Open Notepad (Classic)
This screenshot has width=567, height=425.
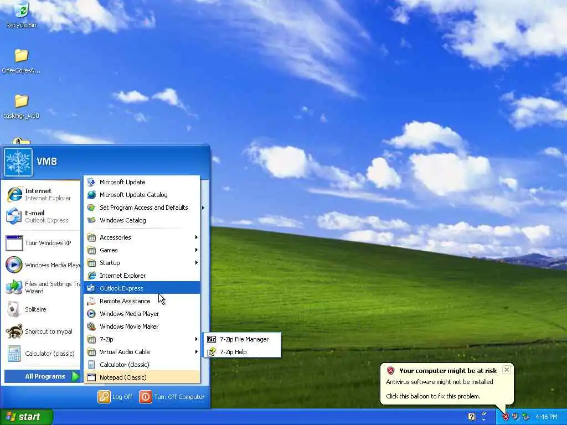click(142, 377)
